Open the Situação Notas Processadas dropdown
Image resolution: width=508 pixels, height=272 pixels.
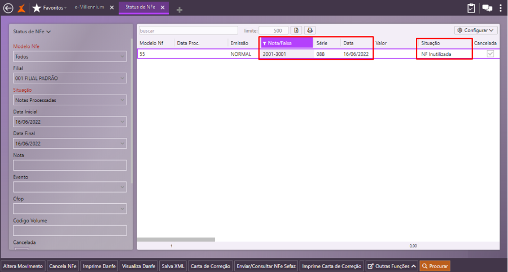pyautogui.click(x=70, y=100)
